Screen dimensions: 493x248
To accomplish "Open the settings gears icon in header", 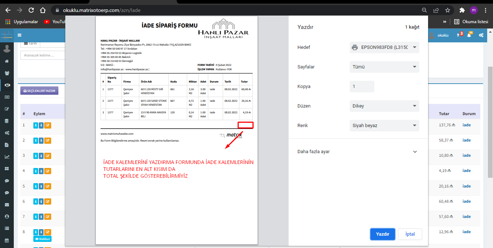I will [x=481, y=35].
